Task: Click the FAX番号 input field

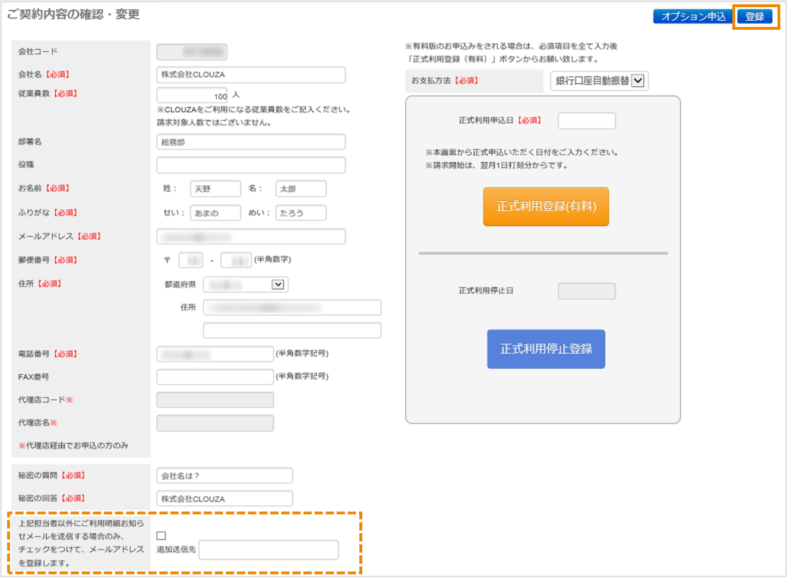Action: (215, 376)
